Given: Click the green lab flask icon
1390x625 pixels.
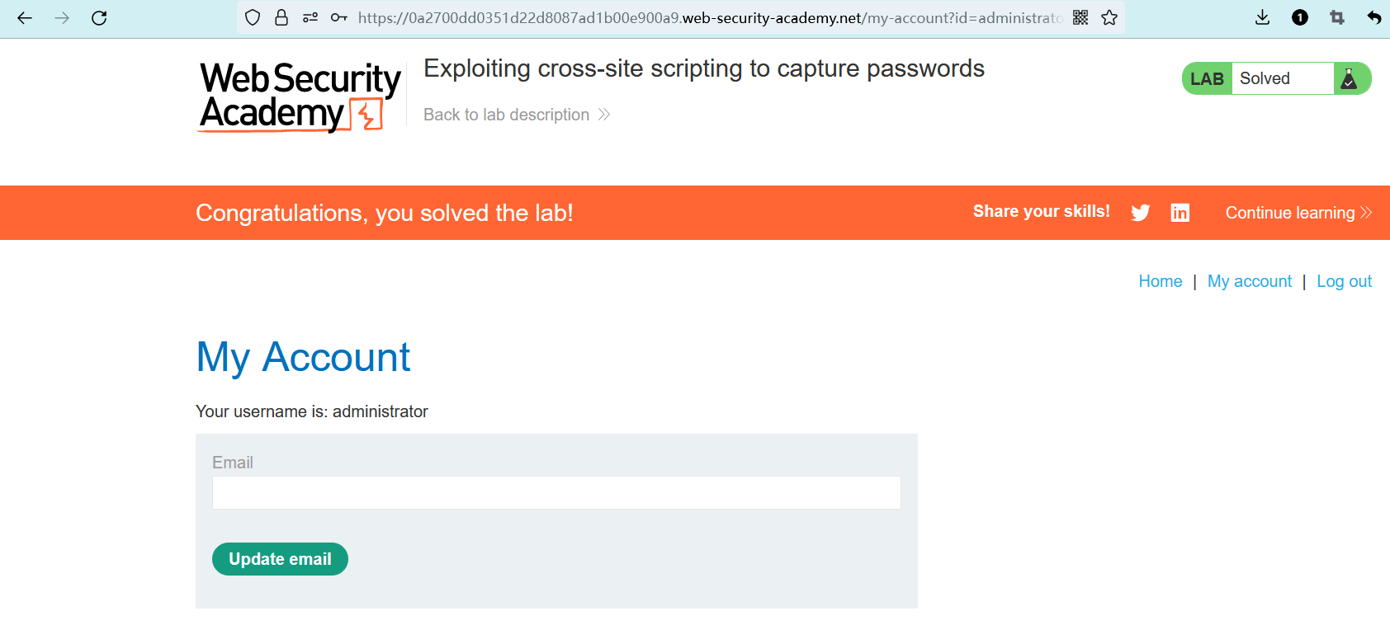Looking at the screenshot, I should coord(1350,79).
